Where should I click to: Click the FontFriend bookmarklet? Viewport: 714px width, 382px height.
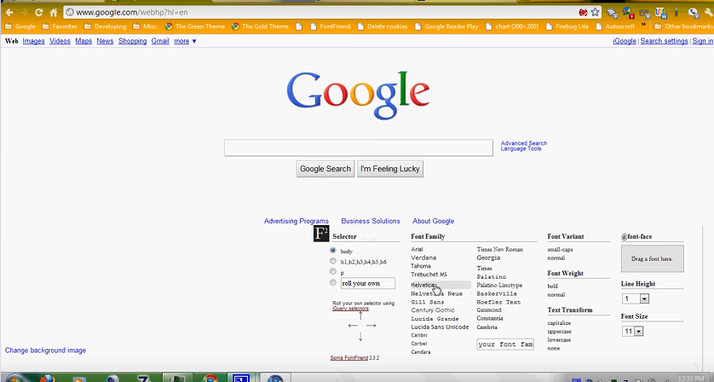click(331, 26)
